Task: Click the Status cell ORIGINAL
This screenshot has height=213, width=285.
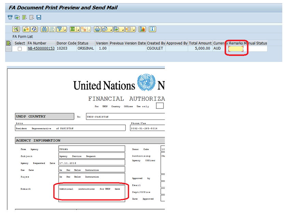Action: pyautogui.click(x=86, y=49)
